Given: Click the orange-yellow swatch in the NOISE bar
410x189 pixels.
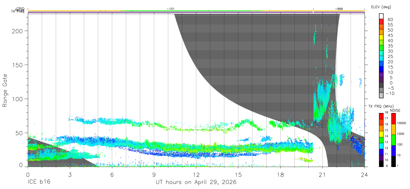Looking at the screenshot, I should coord(393,129).
